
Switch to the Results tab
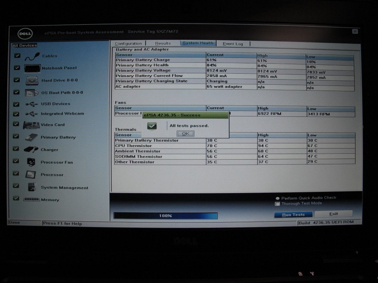coord(163,43)
